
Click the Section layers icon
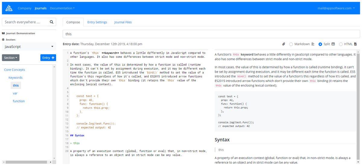[x=3, y=39]
